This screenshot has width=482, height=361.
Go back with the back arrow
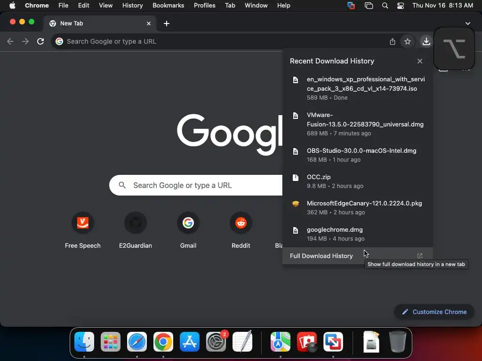click(10, 41)
